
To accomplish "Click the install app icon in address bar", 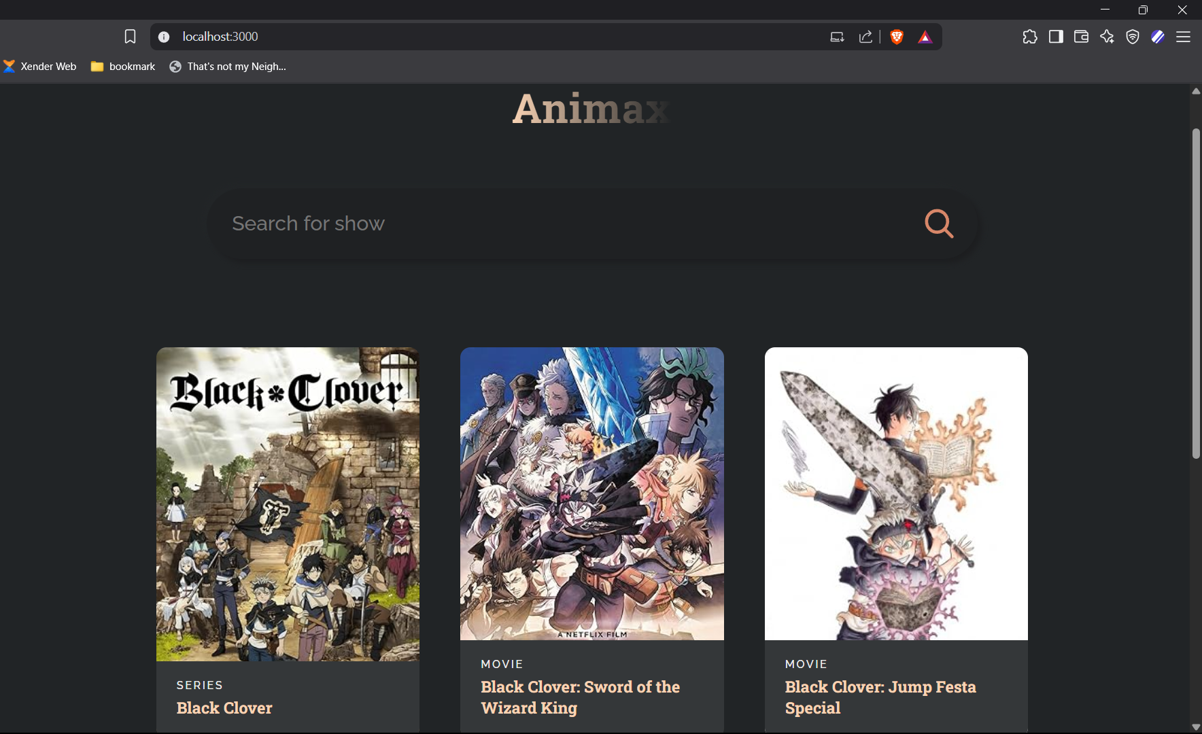I will pyautogui.click(x=837, y=37).
